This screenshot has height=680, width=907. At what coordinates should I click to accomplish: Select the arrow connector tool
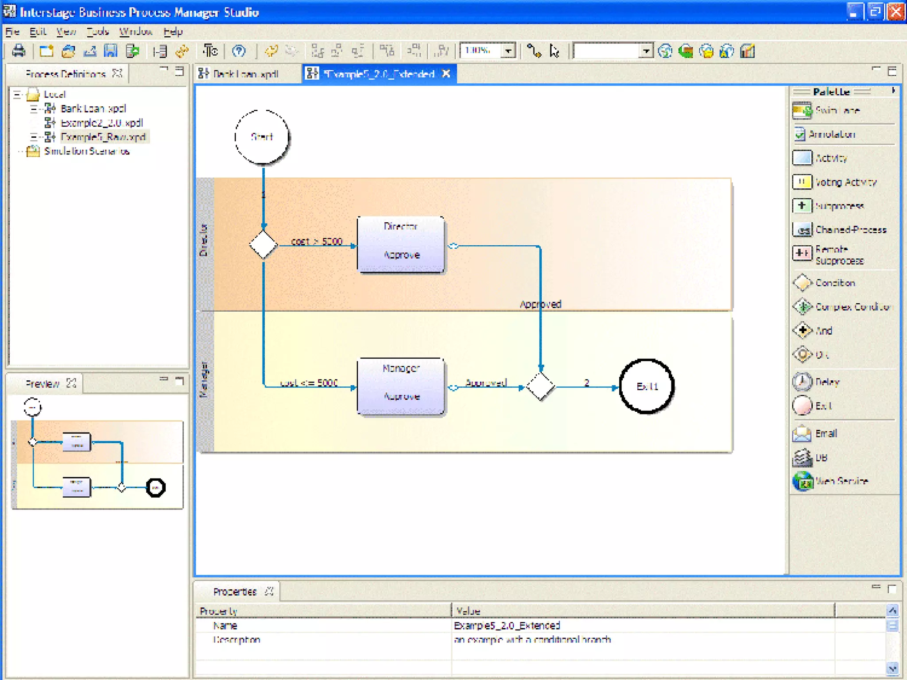(x=534, y=51)
